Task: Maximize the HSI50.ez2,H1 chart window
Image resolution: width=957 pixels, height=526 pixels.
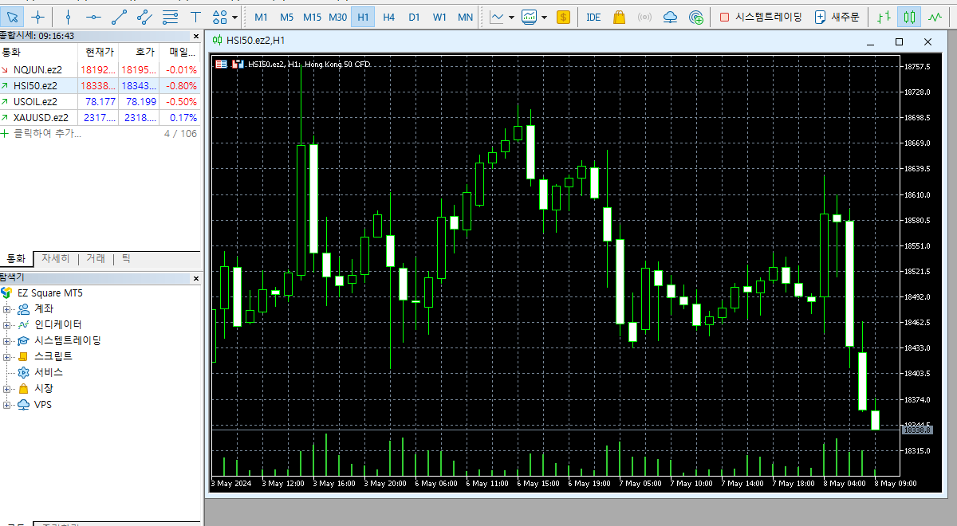Action: pyautogui.click(x=899, y=41)
